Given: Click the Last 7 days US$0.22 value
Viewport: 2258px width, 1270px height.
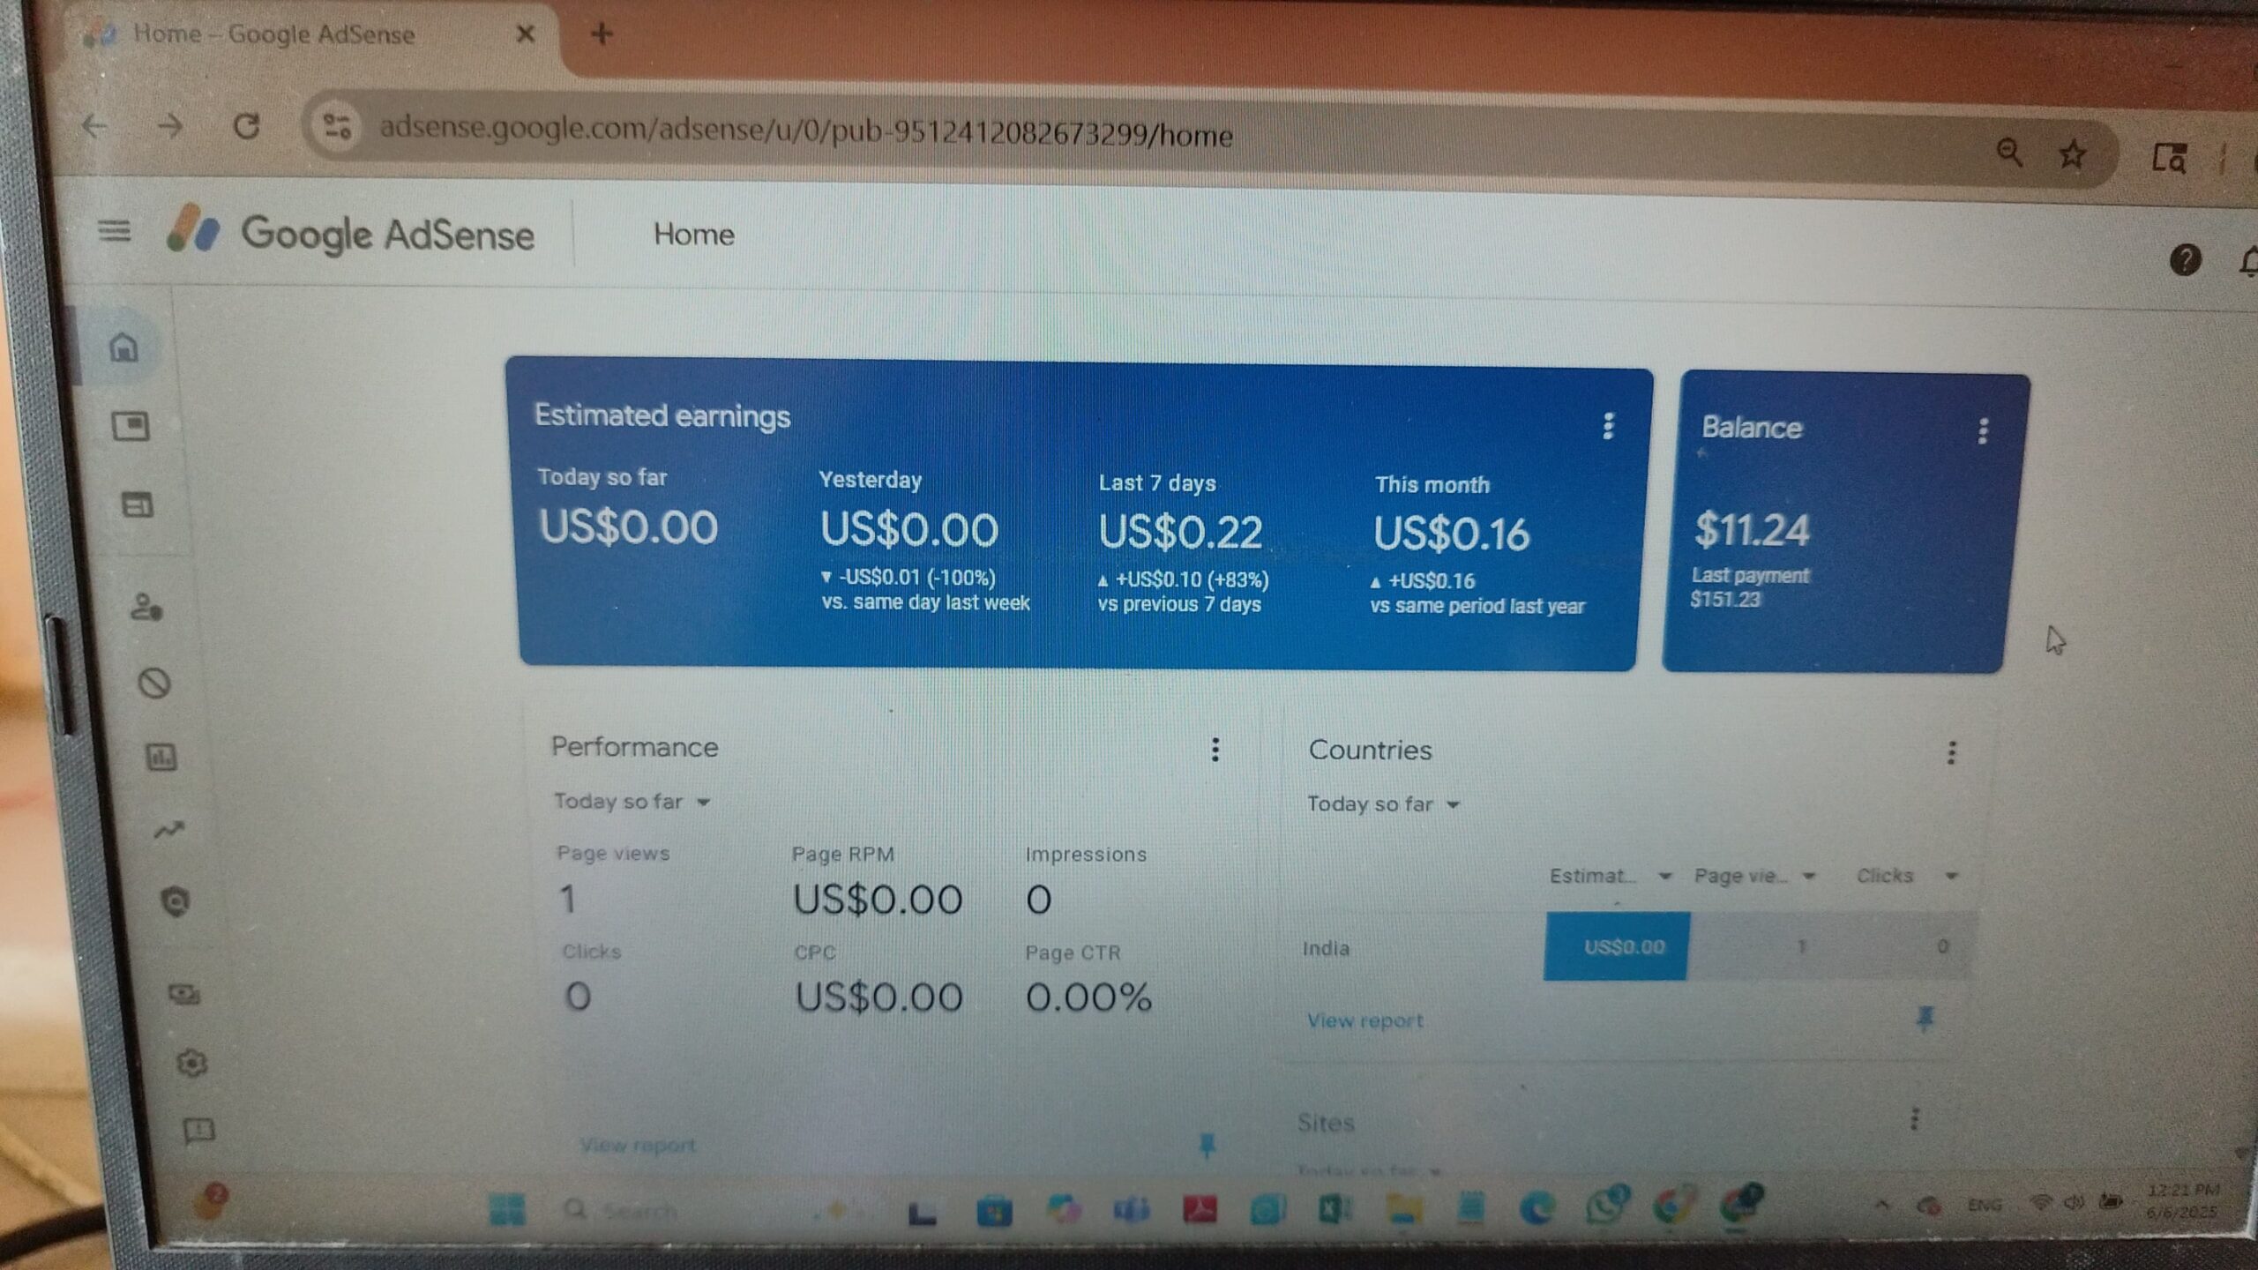Looking at the screenshot, I should point(1180,532).
